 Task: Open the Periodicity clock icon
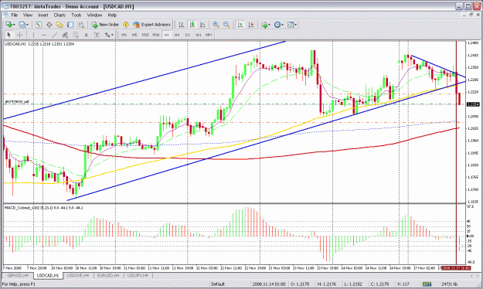coord(277,25)
